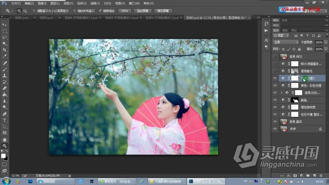Viewport: 329px width, 185px height.
Task: Open the blend mode 正常 dropdown
Action: coord(286,42)
